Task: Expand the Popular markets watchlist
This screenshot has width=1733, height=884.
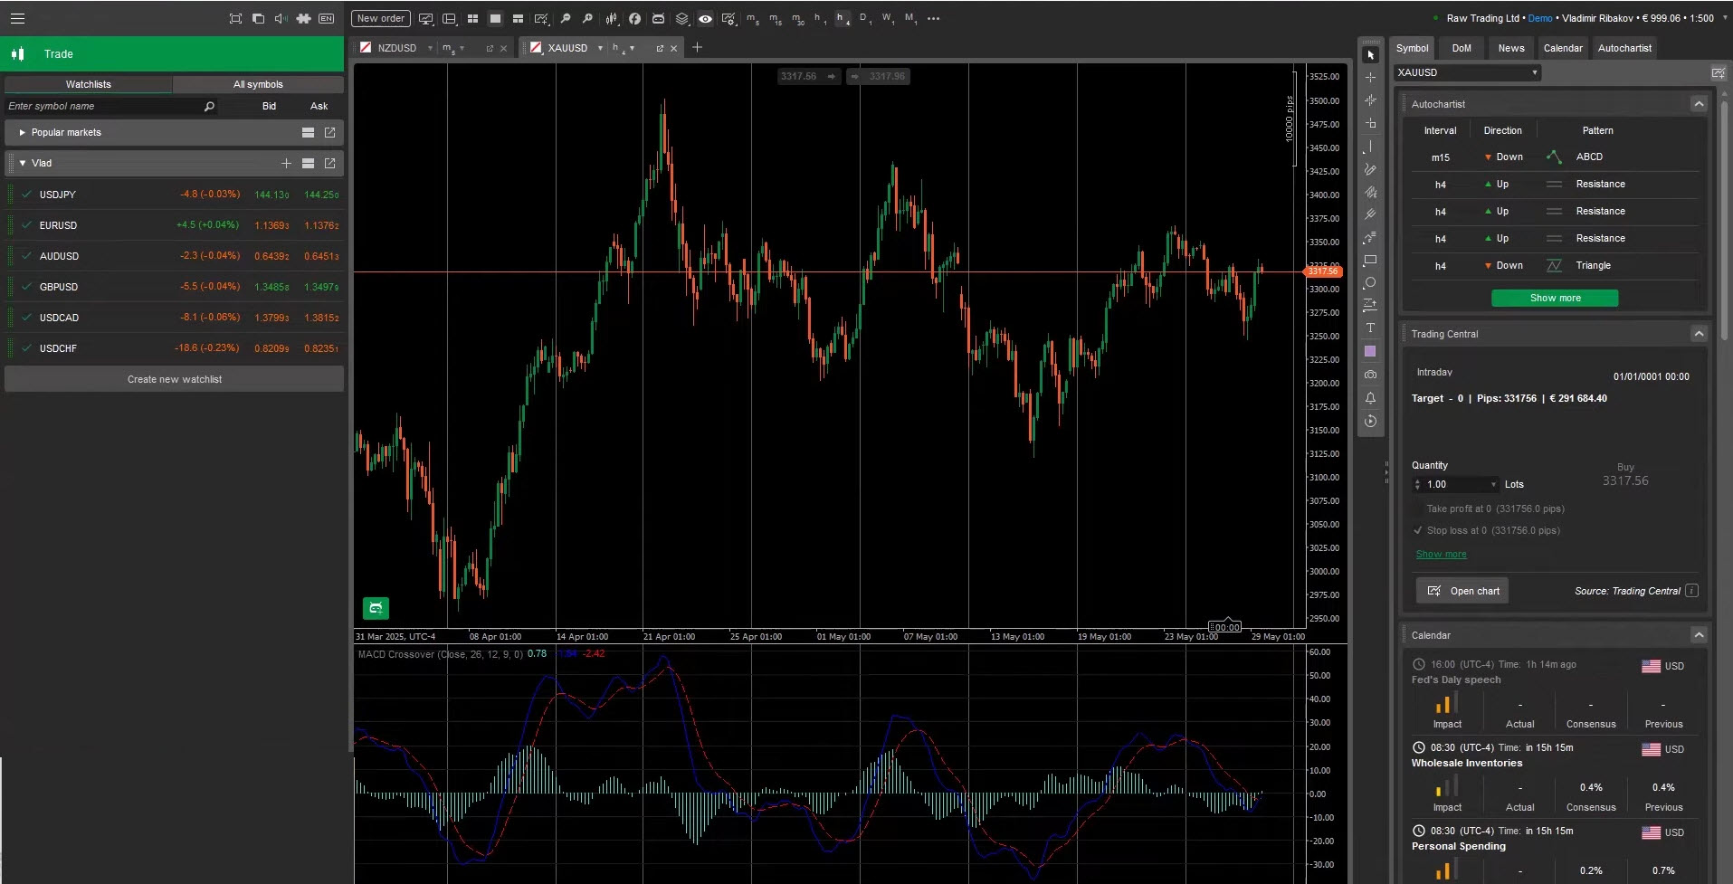Action: point(23,132)
